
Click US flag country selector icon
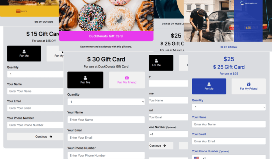(x=196, y=158)
